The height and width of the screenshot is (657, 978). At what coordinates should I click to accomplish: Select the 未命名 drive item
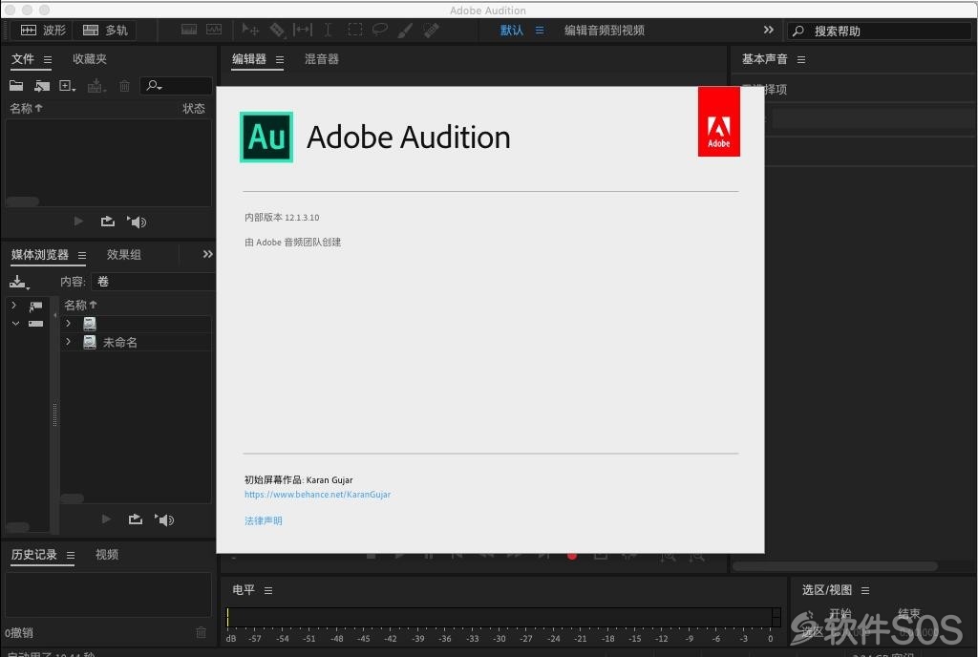click(x=119, y=342)
